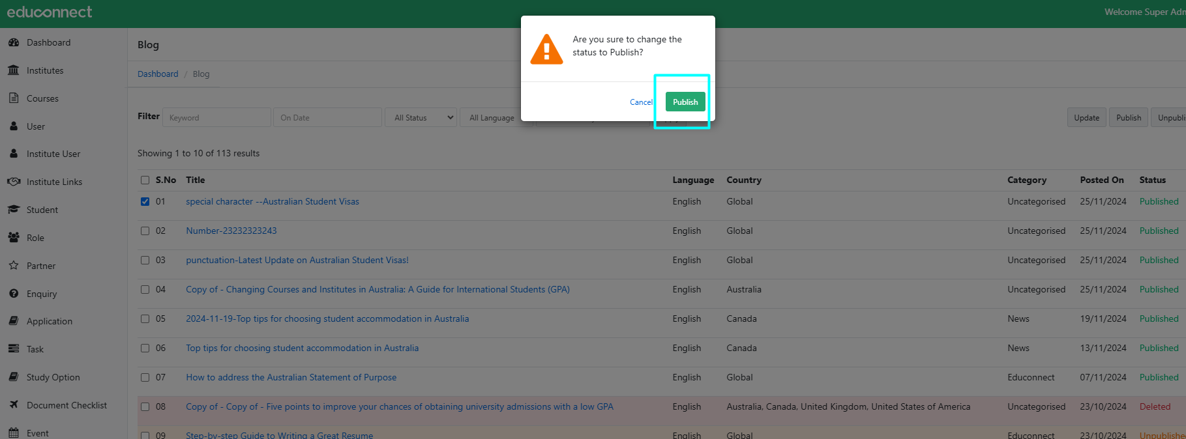The height and width of the screenshot is (439, 1186).
Task: Open '2024-11-19-Top tips for choosing student accommodation' post
Action: [327, 319]
